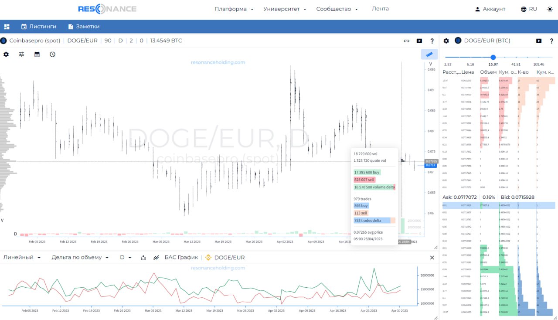Click the К-во column header
Image resolution: width=558 pixels, height=320 pixels.
pos(524,72)
